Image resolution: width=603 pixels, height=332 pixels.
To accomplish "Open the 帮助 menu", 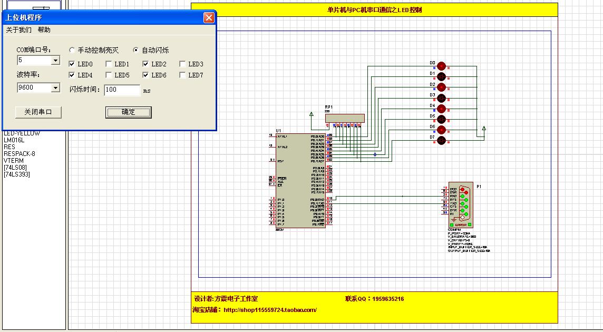I will (44, 30).
